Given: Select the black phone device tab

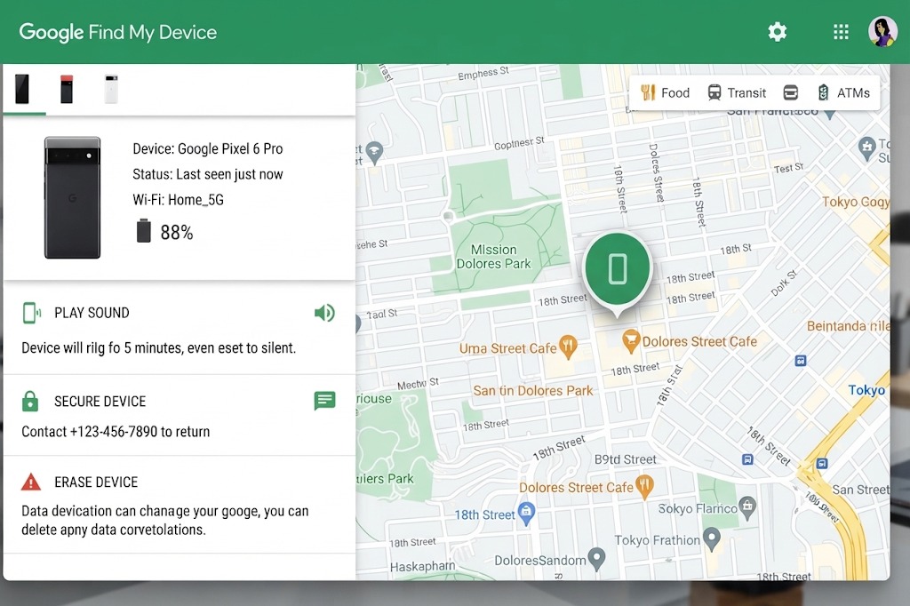Looking at the screenshot, I should pos(22,89).
